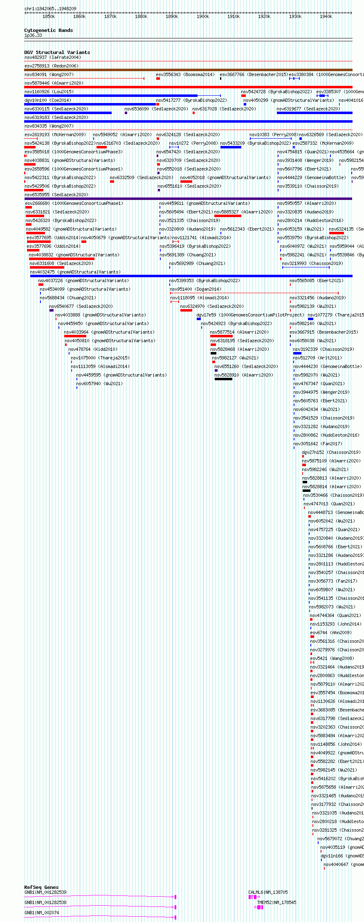Viewport: 364px width, 922px height.
Task: Open variant dgv17e59 (1000GenomesConsortiumPilotProject)
Action: 250,315
